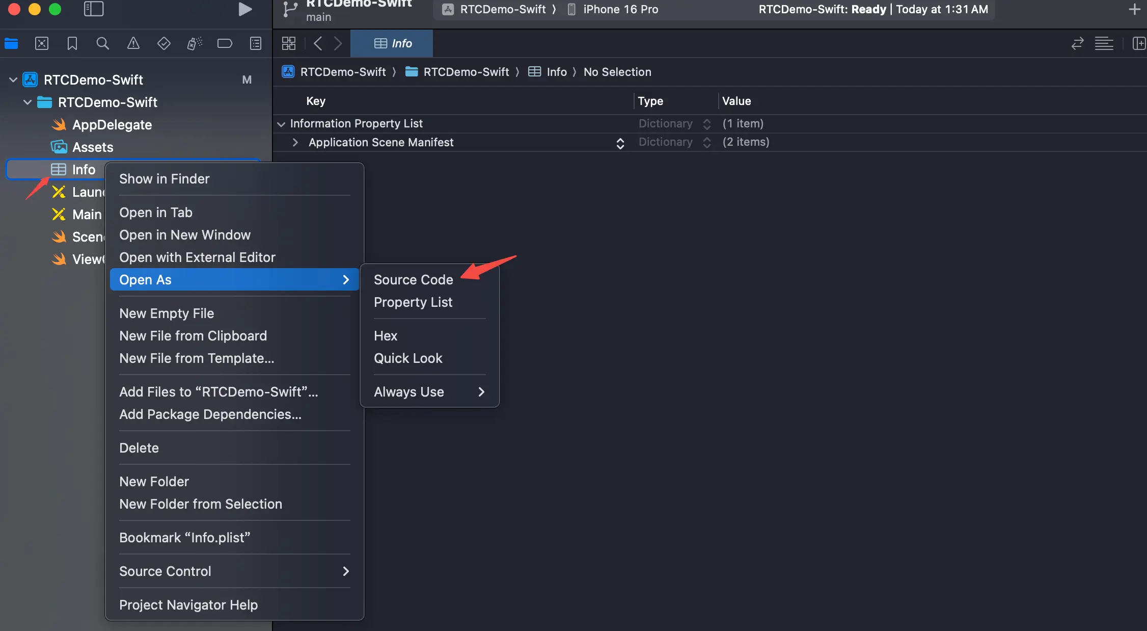The width and height of the screenshot is (1147, 631).
Task: Expand the Source Control submenu
Action: [234, 571]
